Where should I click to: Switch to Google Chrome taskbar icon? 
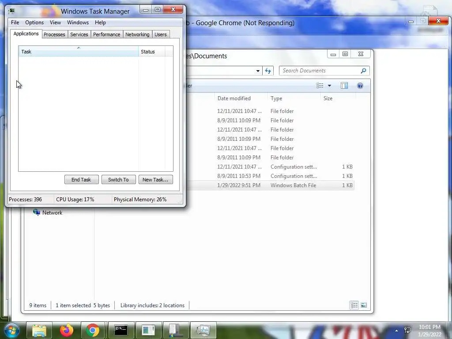93,330
